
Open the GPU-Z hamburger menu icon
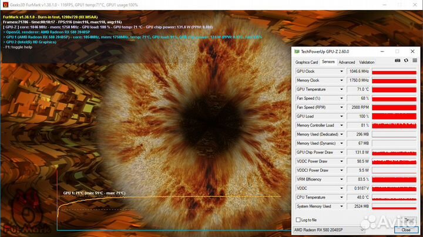tap(414, 62)
